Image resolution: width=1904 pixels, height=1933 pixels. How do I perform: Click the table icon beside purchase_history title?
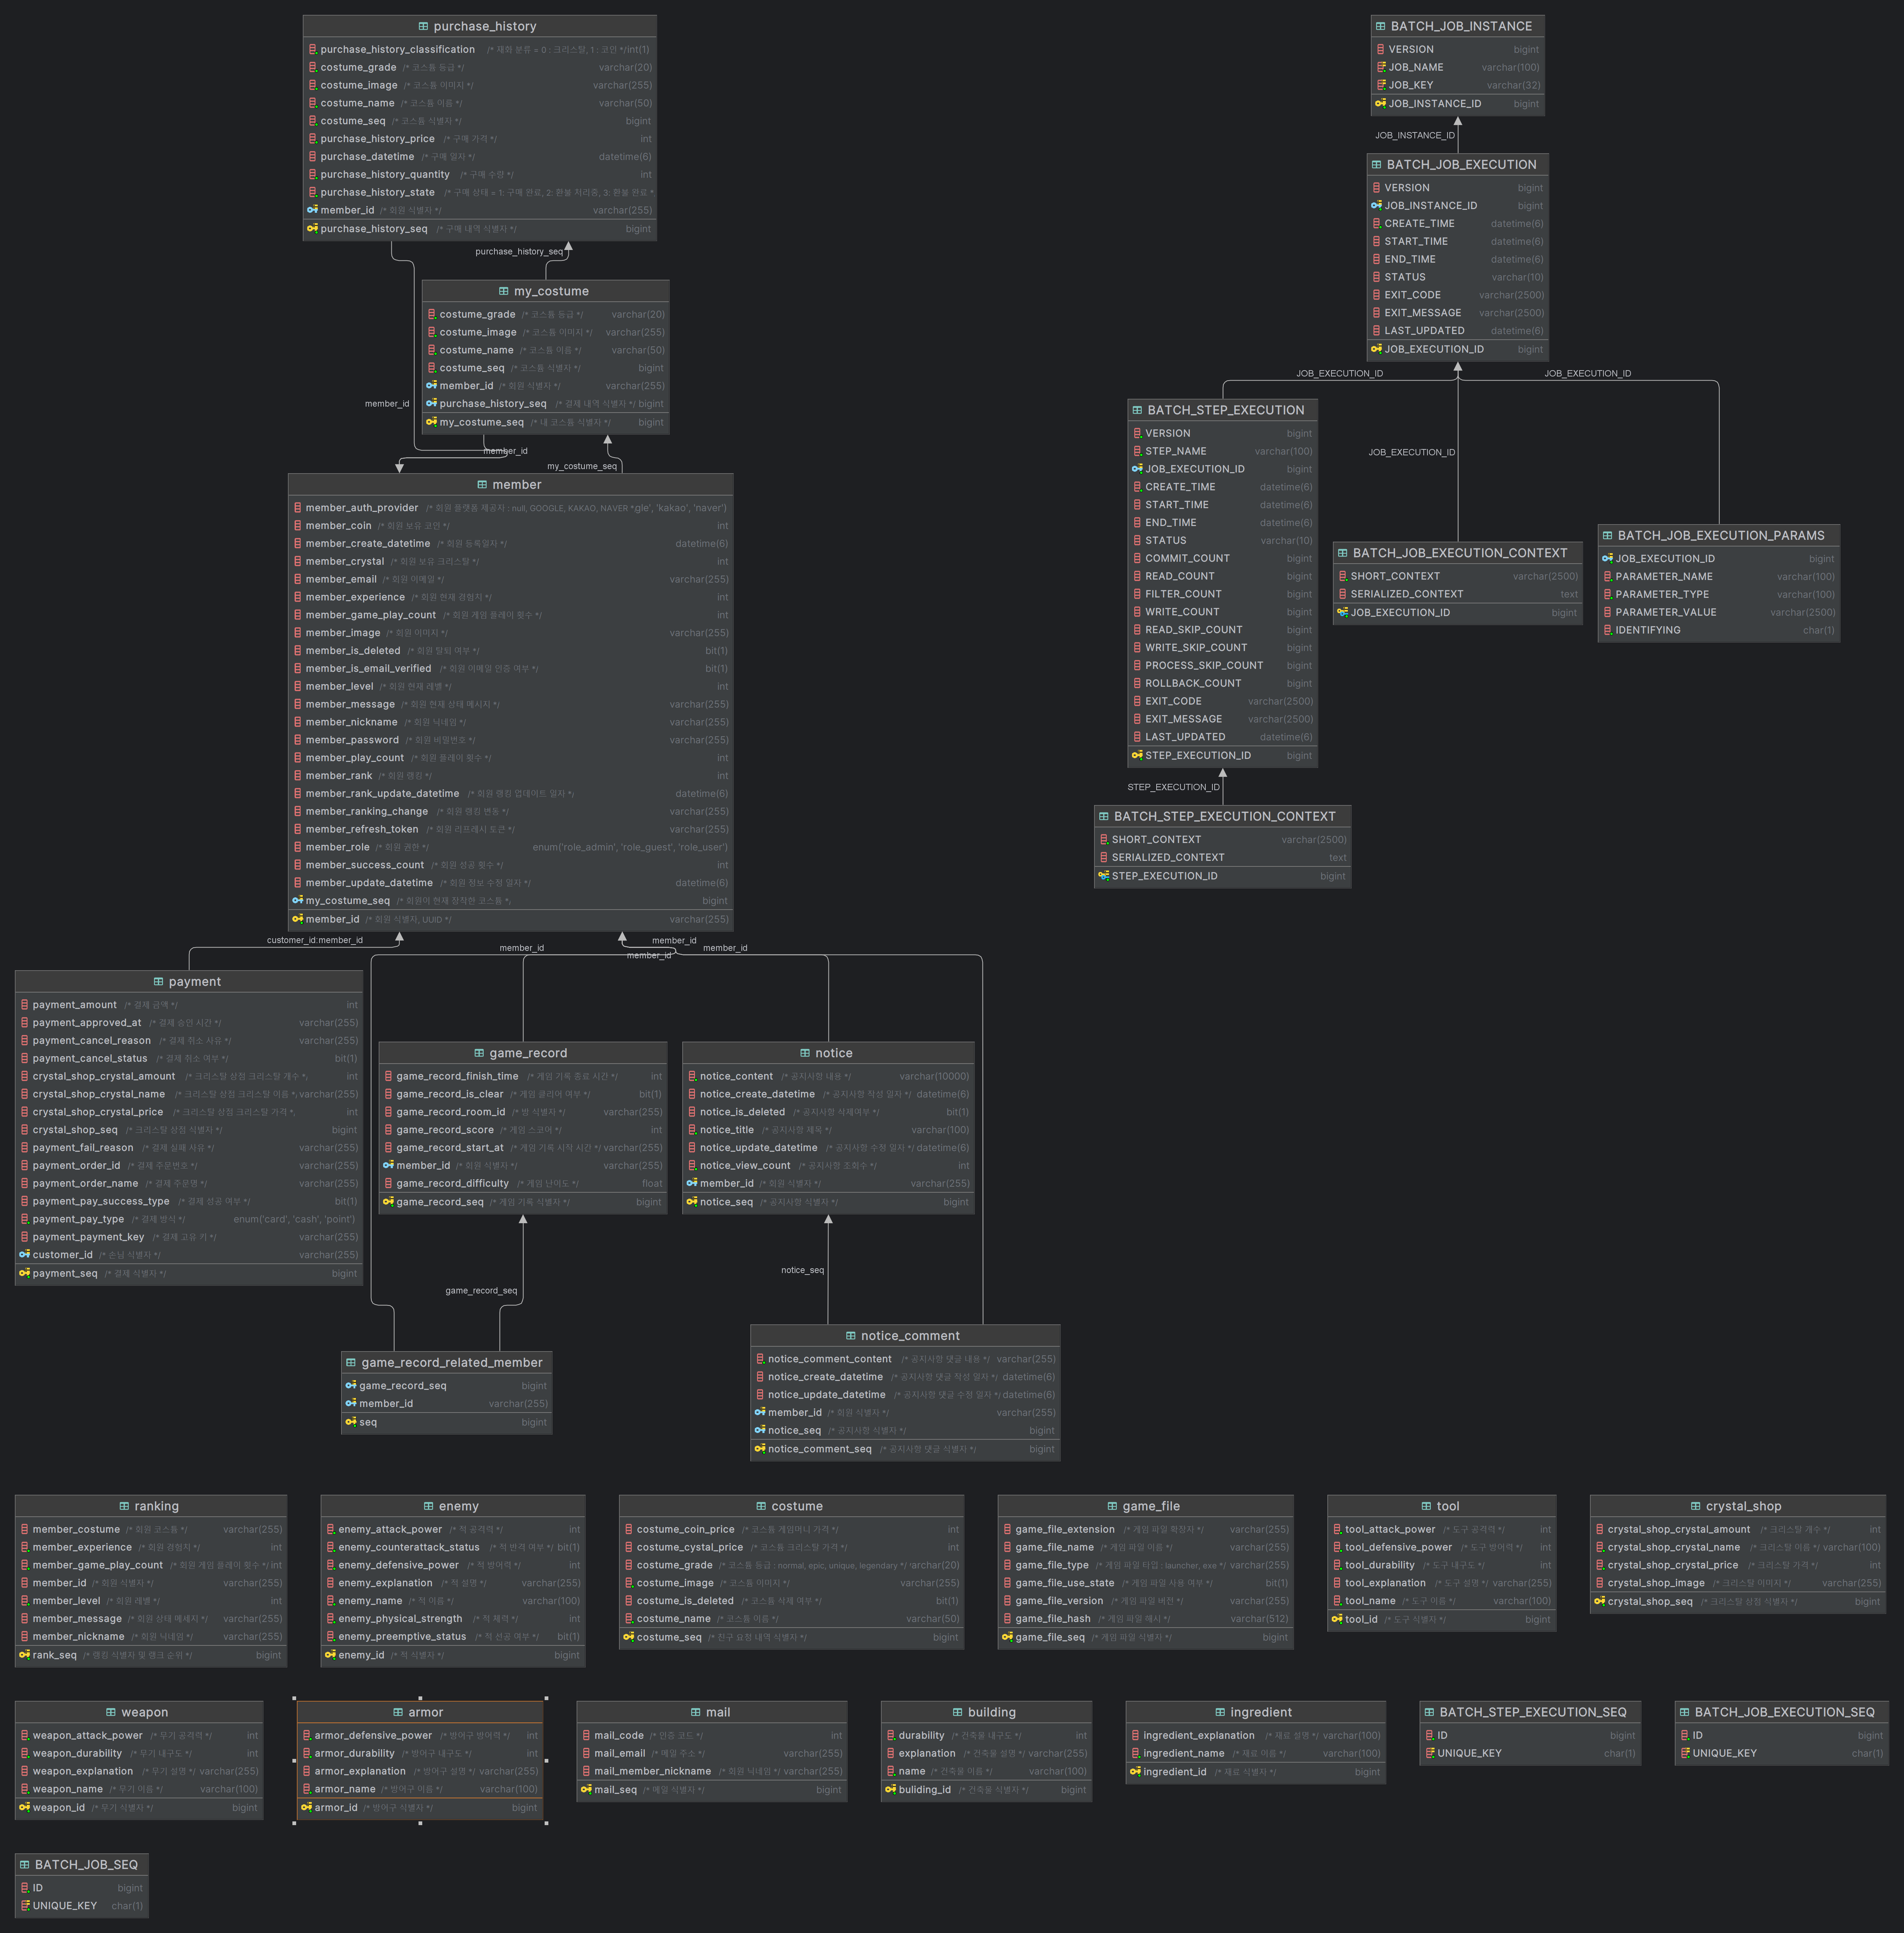tap(423, 26)
